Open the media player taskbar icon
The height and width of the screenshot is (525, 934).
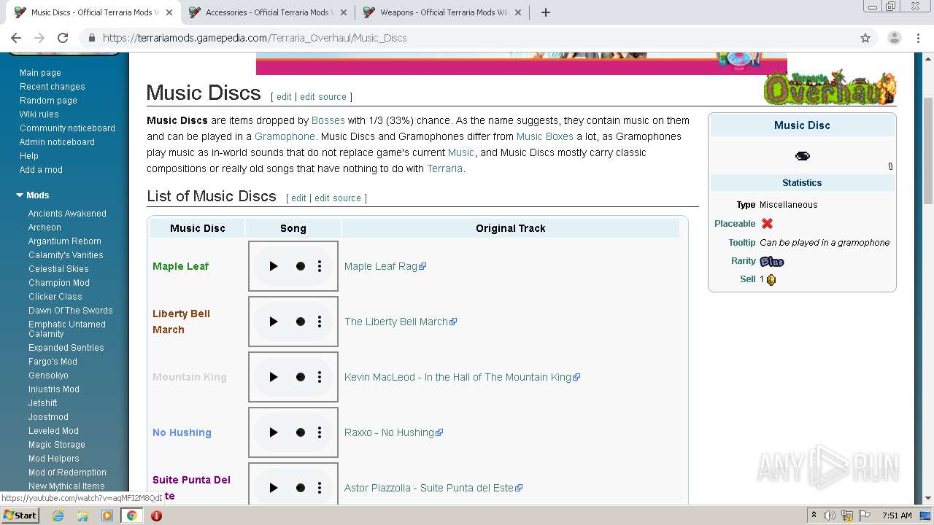[107, 515]
